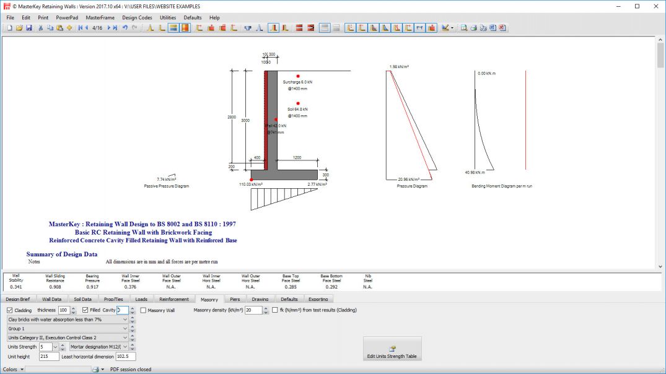Switch to the Soil Data tab

tap(82, 299)
